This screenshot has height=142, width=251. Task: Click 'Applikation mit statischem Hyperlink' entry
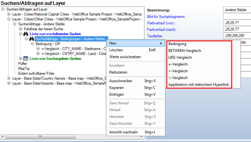click(199, 84)
